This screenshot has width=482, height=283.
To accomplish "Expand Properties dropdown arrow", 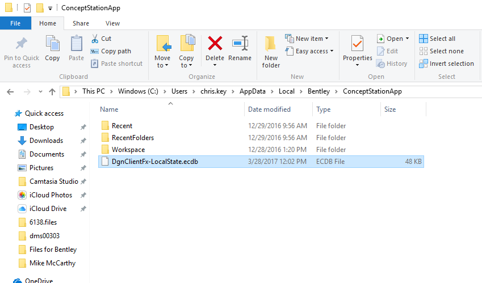I will click(358, 65).
